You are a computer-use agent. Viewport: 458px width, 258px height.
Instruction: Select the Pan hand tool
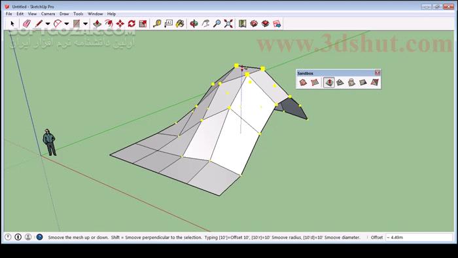click(x=205, y=24)
